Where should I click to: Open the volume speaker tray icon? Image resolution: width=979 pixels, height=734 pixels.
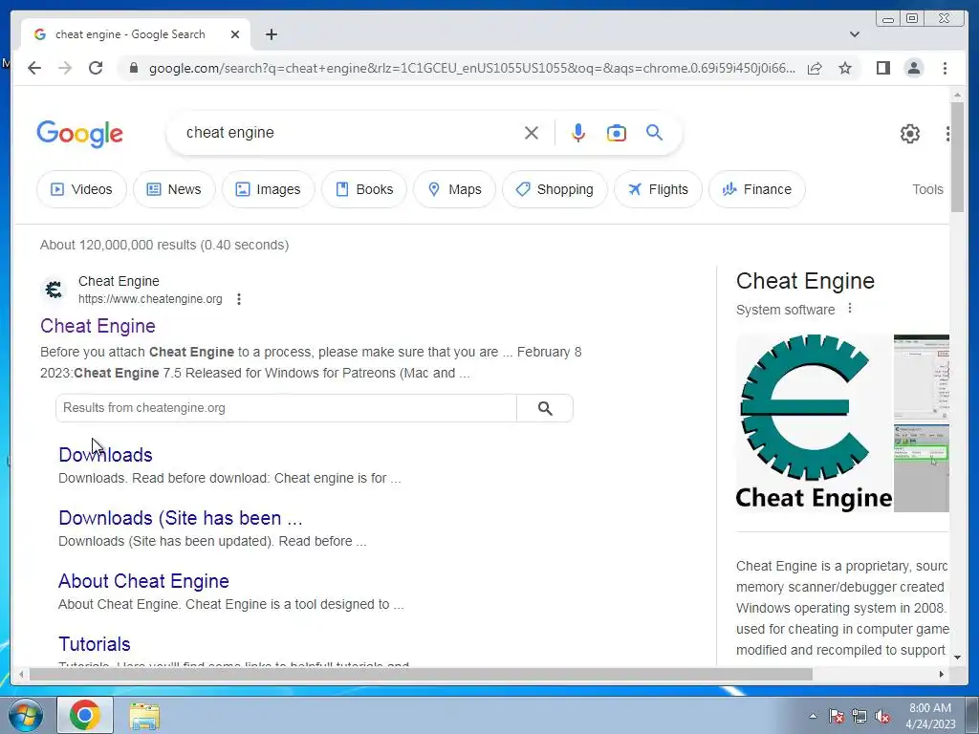tap(882, 716)
